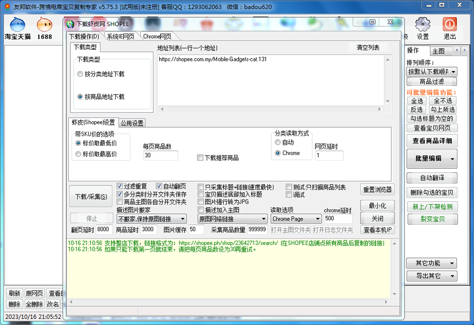Click the 下载/采集 button

tap(91, 197)
